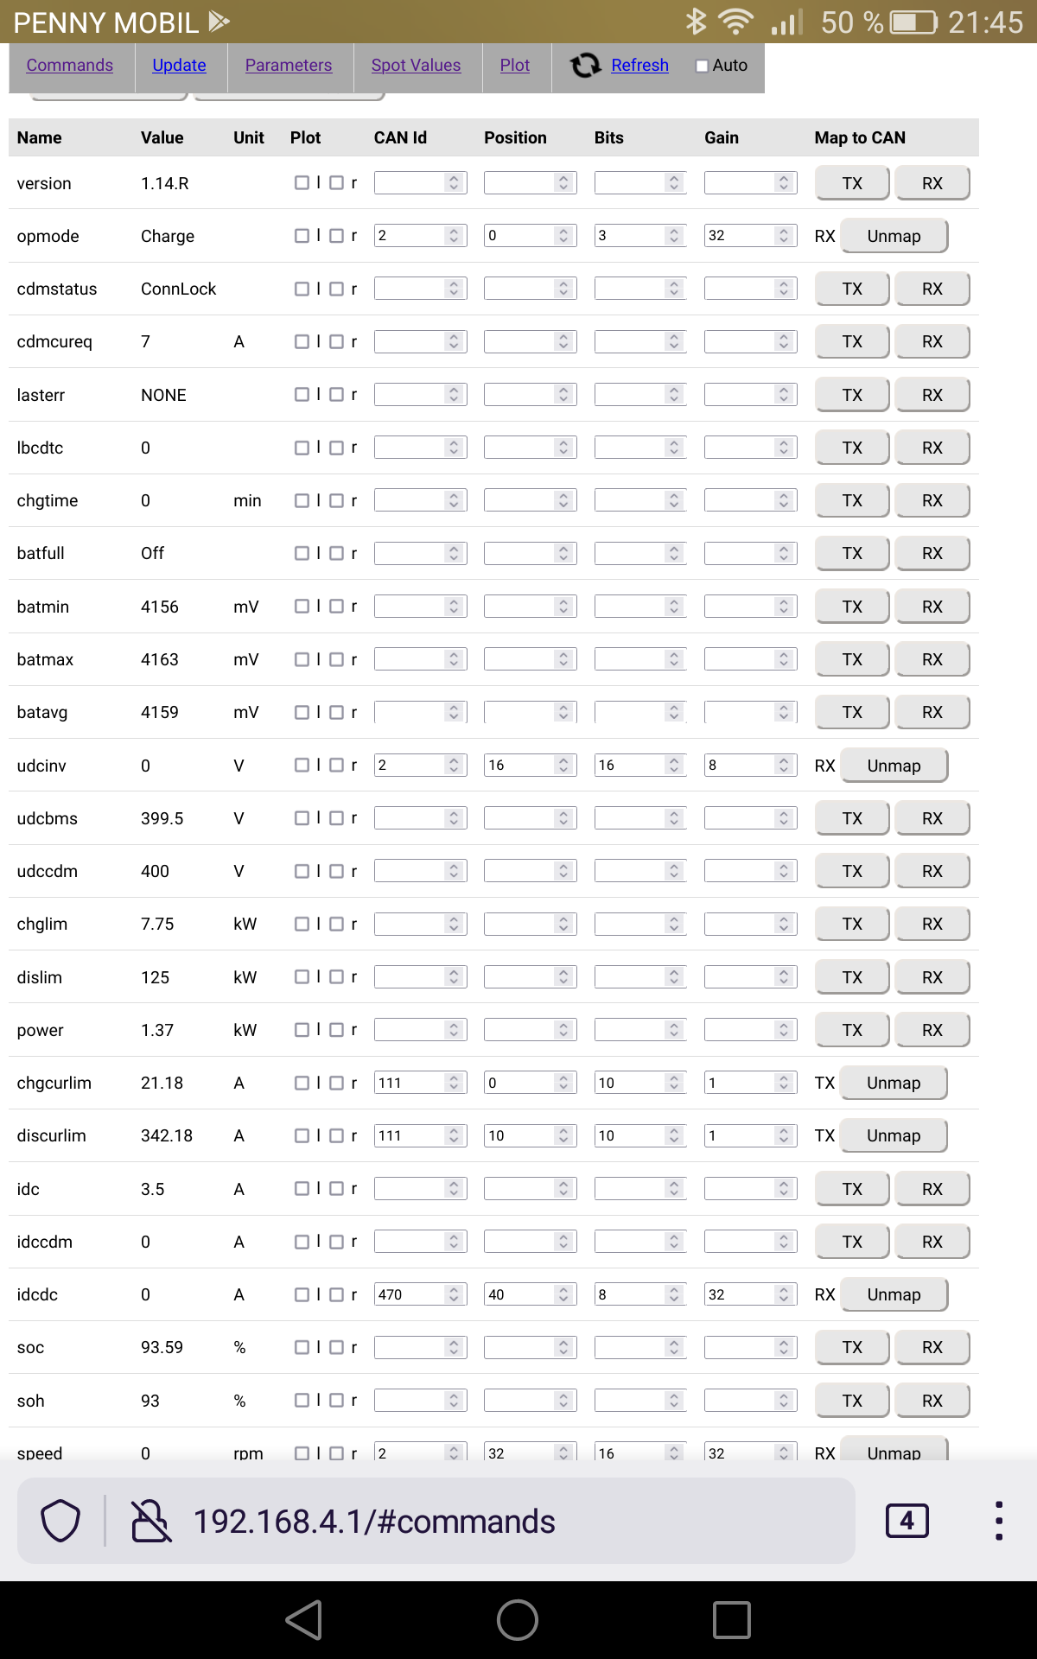Open the Spot Values tab

(416, 66)
